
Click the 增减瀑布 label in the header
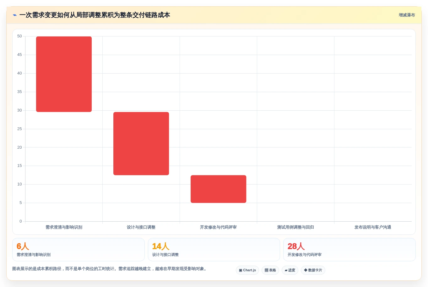407,15
